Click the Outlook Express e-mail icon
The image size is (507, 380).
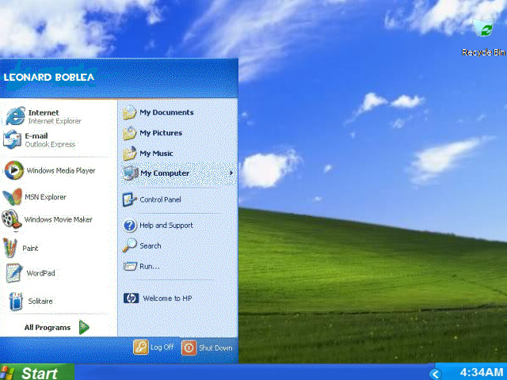coord(12,139)
